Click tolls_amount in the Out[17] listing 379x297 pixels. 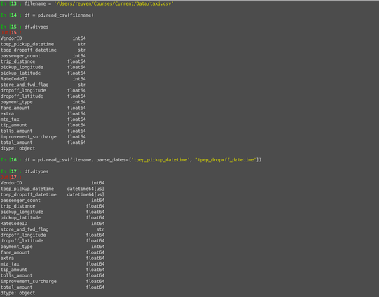[x=16, y=275]
